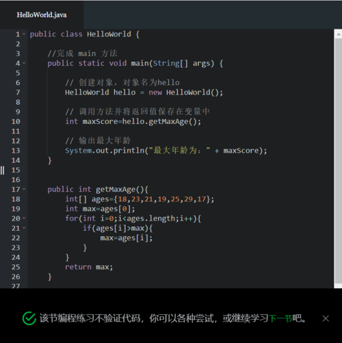This screenshot has width=342, height=343.
Task: Select the HelloWorld.java tab
Action: (x=42, y=15)
